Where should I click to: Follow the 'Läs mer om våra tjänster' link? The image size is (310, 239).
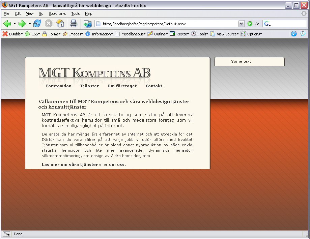[70, 165]
